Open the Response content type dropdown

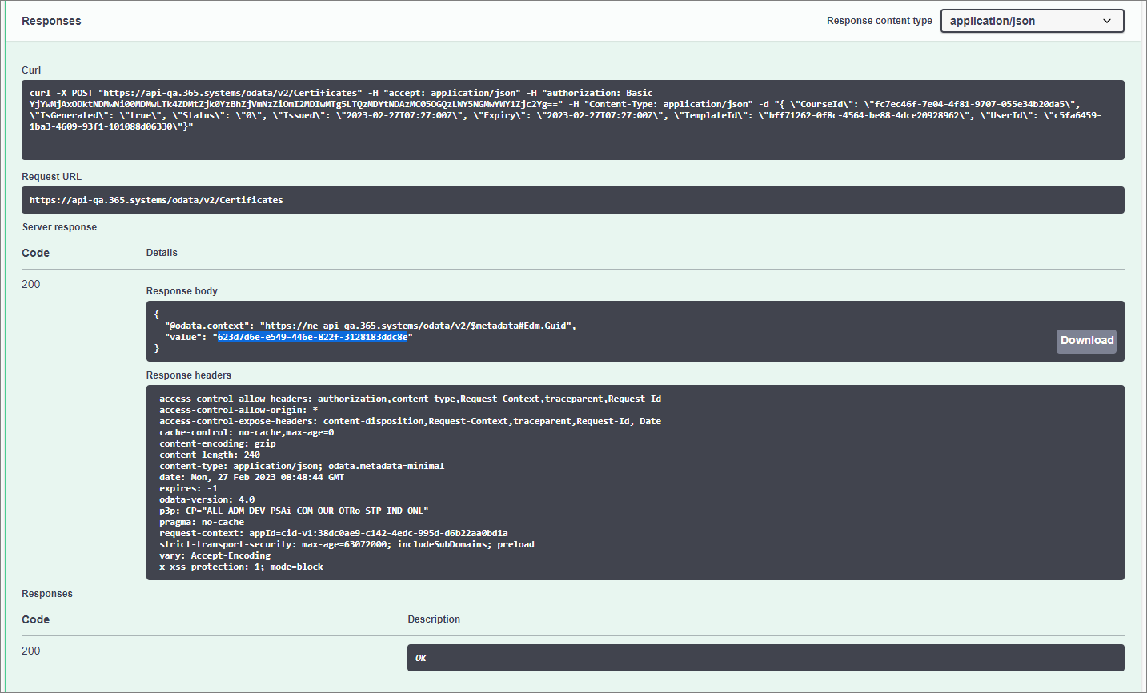pos(1031,20)
